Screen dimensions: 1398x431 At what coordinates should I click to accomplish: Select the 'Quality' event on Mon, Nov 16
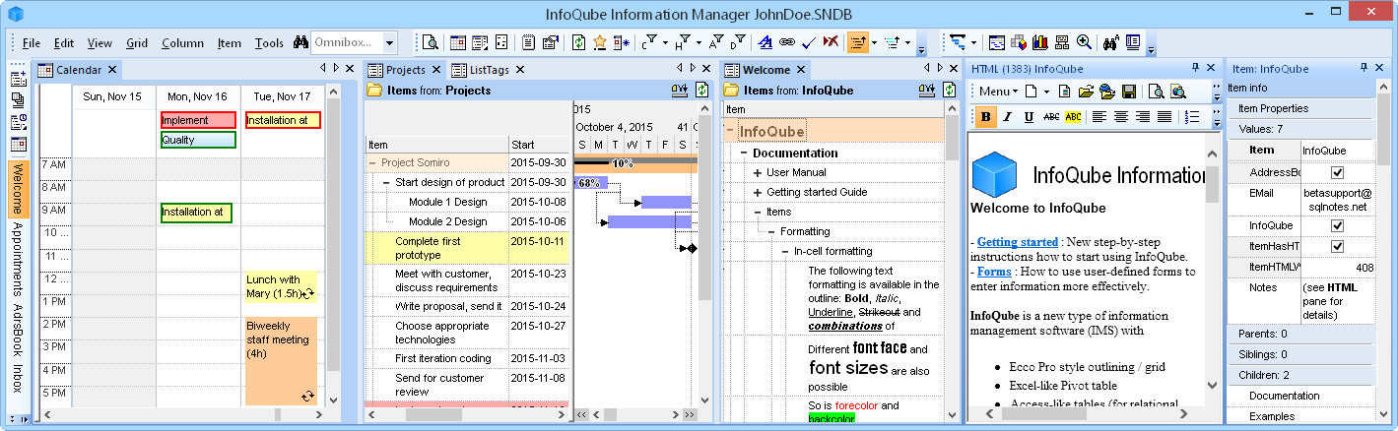pos(199,140)
